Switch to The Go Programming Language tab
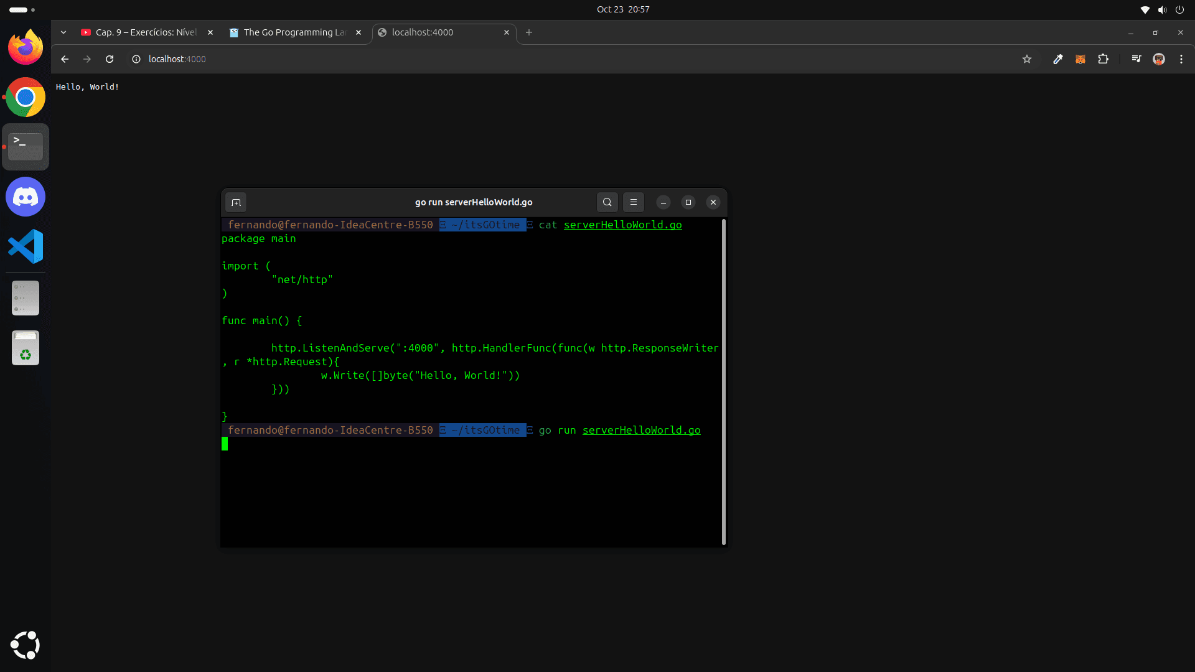The width and height of the screenshot is (1195, 672). 293,32
